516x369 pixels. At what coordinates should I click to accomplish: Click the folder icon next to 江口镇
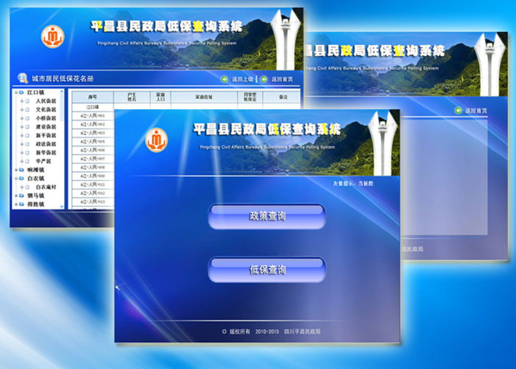(x=22, y=92)
